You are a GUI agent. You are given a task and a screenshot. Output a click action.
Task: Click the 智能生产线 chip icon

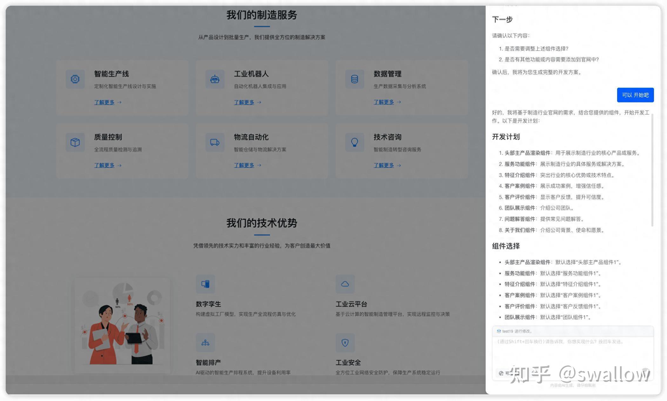[75, 79]
